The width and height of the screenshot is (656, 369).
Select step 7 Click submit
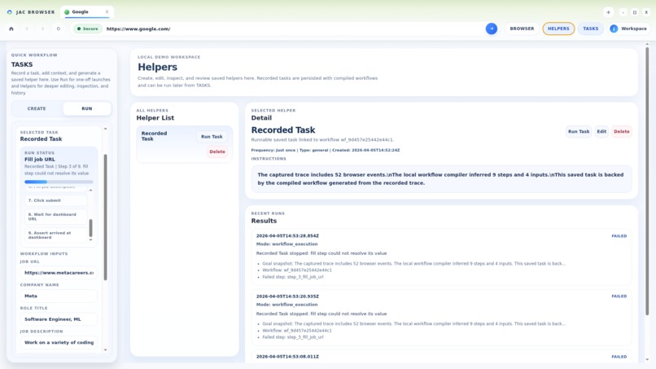coord(55,200)
